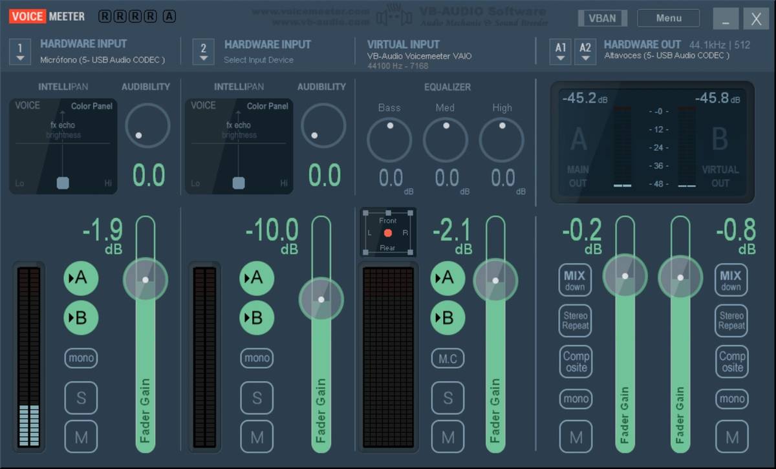Toggle bus B routing on Virtual Input

click(x=448, y=317)
